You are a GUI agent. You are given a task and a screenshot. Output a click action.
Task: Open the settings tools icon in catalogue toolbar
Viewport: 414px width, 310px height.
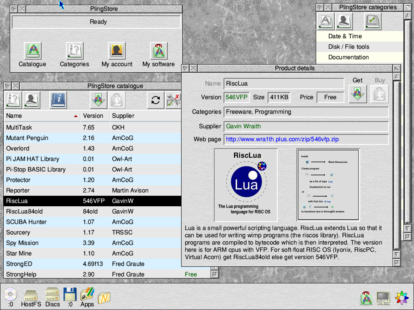click(x=174, y=100)
